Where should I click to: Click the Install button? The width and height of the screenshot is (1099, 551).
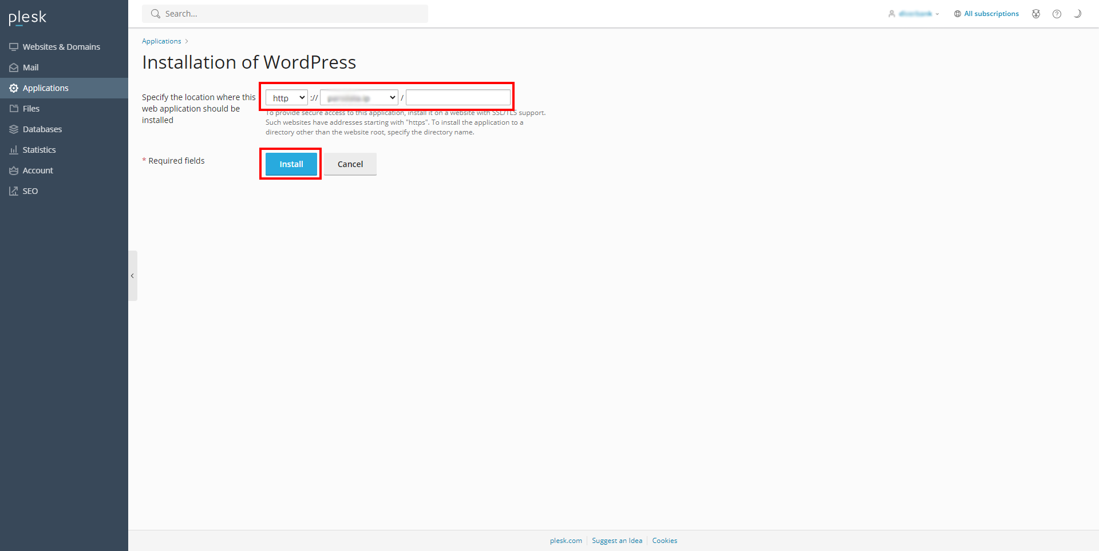pos(291,164)
